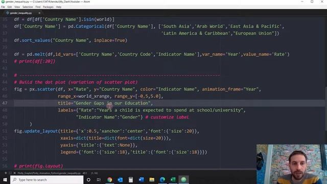This screenshot has height=184, width=327.
Task: Click the webcam video overlay
Action: coord(292,164)
